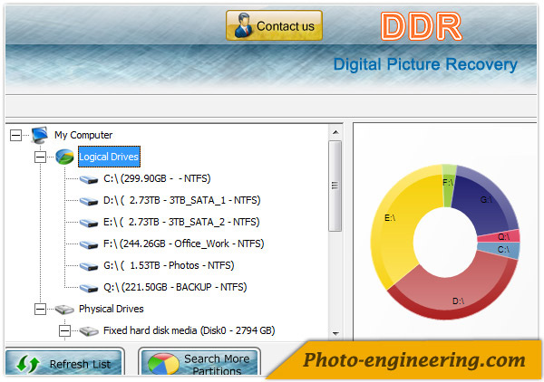Click the Digital Picture Recovery title
Screen dimensions: 544x382
(425, 64)
